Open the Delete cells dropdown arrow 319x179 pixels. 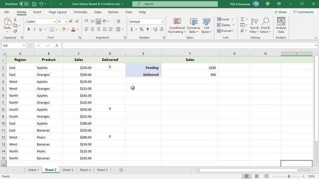tap(233, 25)
